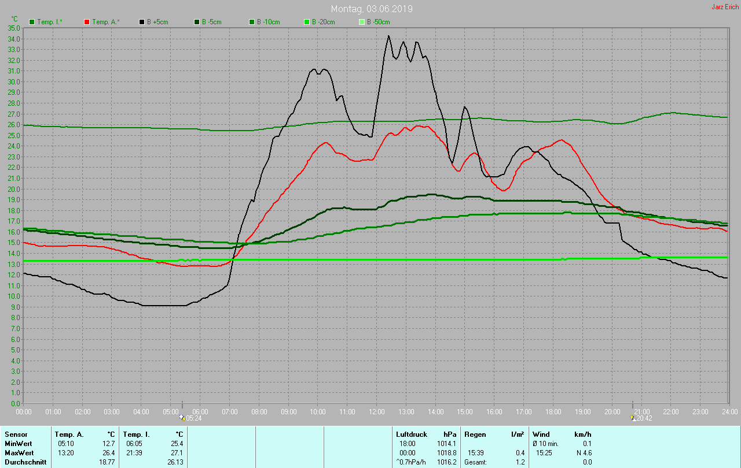The image size is (741, 468).
Task: Click the sunrise marker icon at 05:24
Action: point(182,417)
